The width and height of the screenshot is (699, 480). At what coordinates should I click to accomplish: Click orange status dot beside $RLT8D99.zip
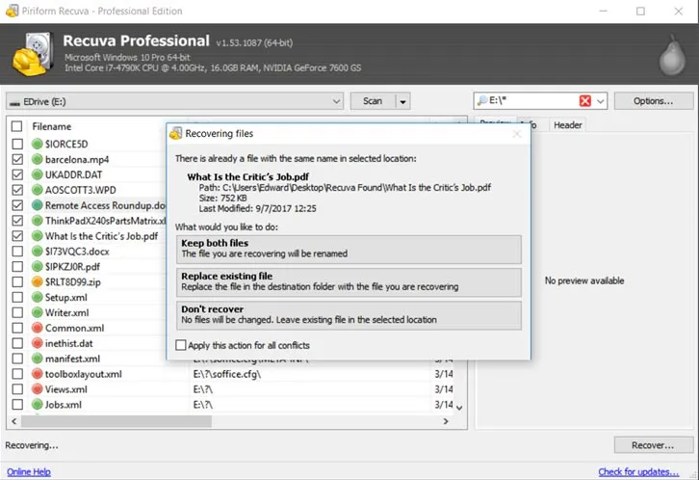pos(38,282)
